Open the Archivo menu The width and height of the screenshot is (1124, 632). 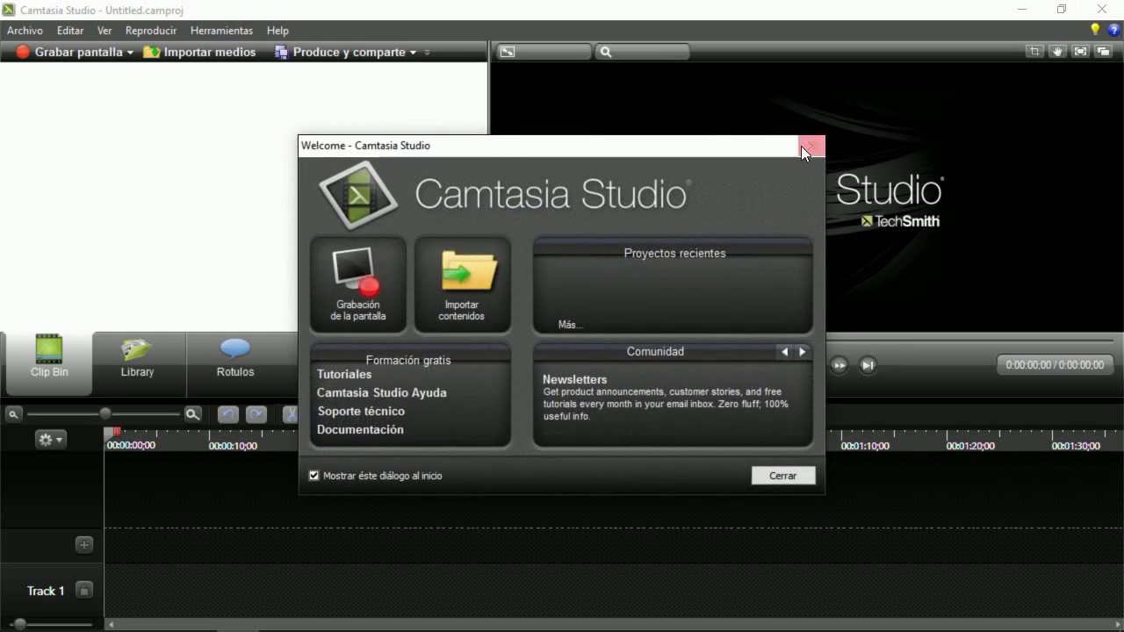pos(25,31)
